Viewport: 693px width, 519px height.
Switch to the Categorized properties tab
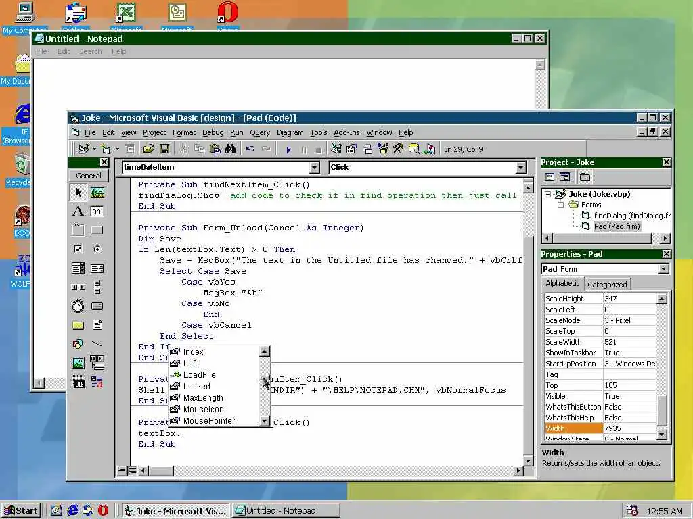tap(607, 285)
